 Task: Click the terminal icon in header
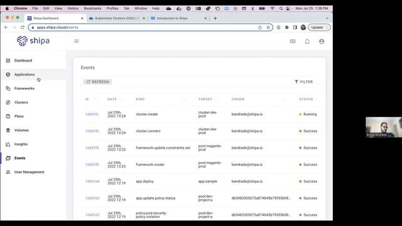point(293,41)
